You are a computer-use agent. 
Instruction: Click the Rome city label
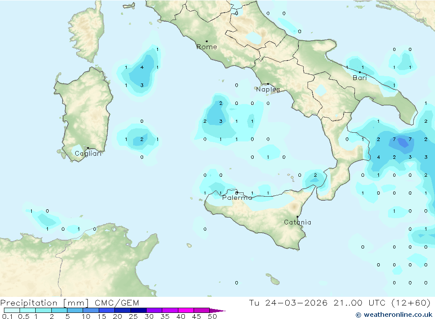click(207, 47)
